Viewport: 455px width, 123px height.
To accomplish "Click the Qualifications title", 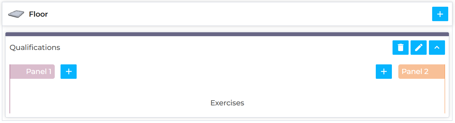I will (x=35, y=47).
